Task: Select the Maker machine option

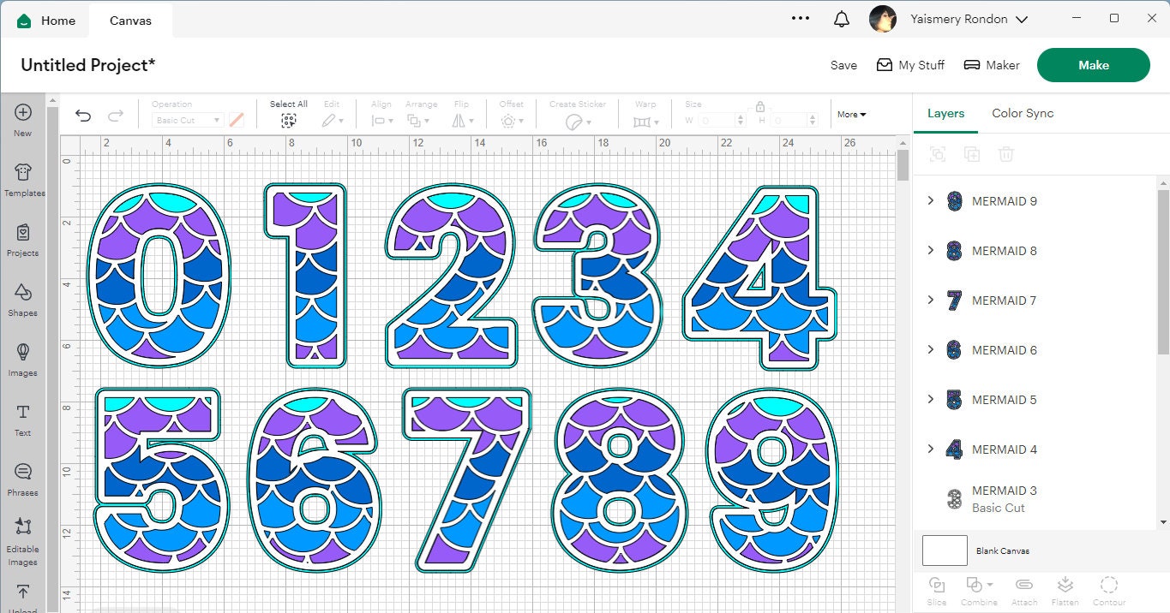Action: pyautogui.click(x=992, y=65)
